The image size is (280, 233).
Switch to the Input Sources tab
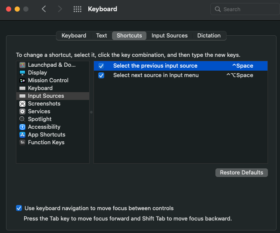[169, 36]
